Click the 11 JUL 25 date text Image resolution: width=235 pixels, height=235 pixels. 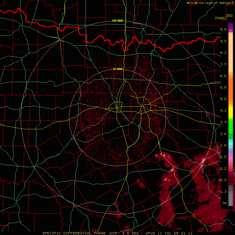tap(168, 233)
